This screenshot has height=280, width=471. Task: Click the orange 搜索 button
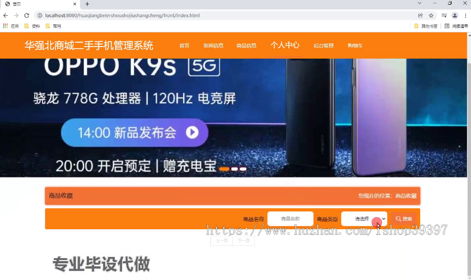point(404,219)
